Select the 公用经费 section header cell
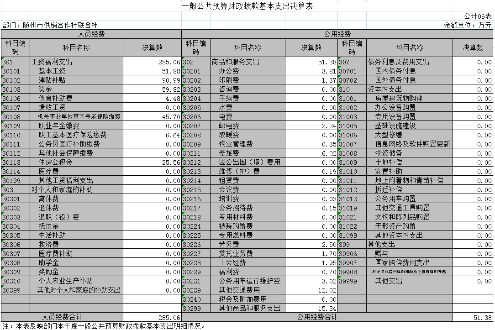 (x=337, y=34)
